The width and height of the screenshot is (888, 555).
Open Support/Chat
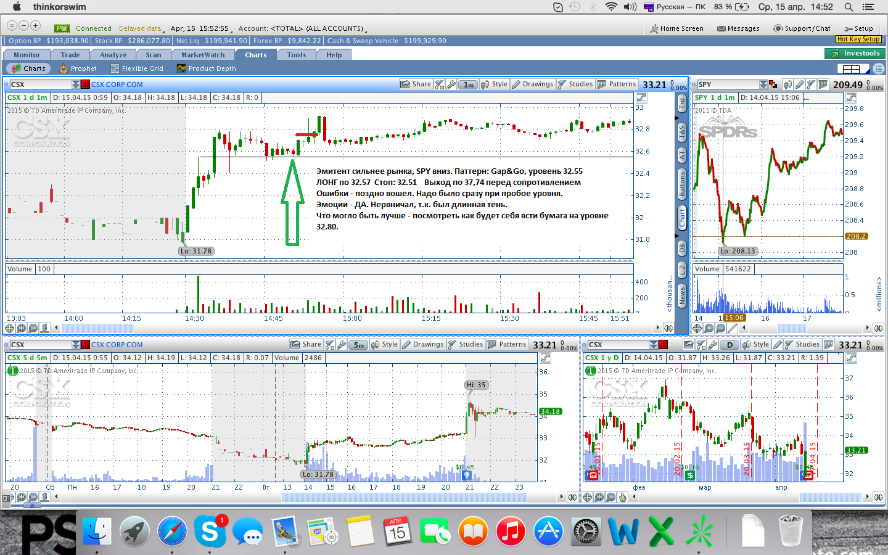pyautogui.click(x=802, y=28)
